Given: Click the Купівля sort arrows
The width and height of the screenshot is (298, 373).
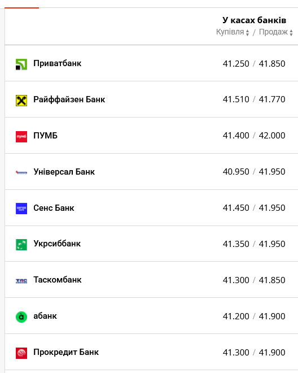Looking at the screenshot, I should [247, 33].
